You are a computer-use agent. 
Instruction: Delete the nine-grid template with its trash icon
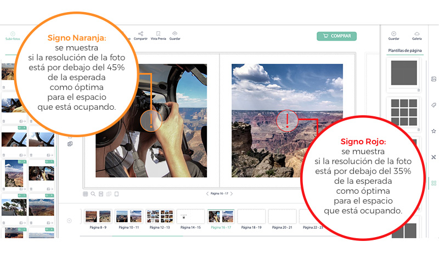tap(419, 130)
